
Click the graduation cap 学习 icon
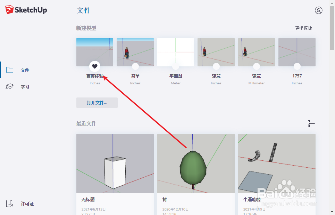[10, 86]
